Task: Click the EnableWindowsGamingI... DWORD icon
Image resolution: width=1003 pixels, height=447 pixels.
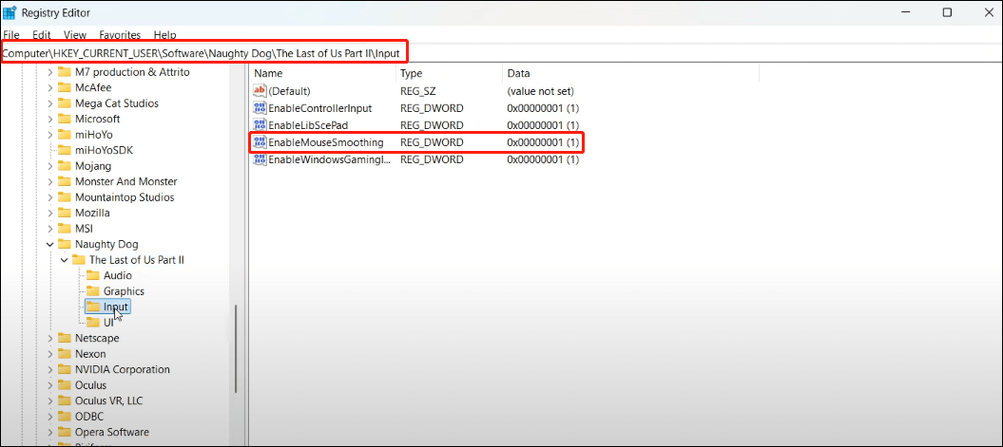Action: 259,159
